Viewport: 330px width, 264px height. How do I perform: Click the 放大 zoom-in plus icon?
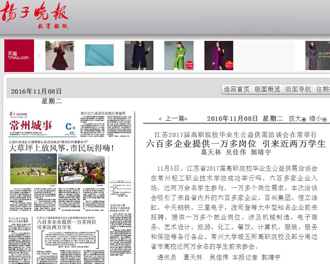coord(304,119)
